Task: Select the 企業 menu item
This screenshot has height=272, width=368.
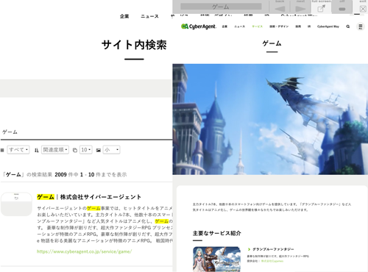Action: [x=124, y=16]
